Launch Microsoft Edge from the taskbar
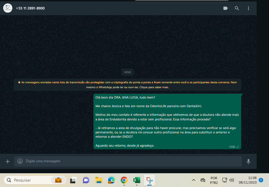Image resolution: width=269 pixels, height=187 pixels. click(x=112, y=180)
